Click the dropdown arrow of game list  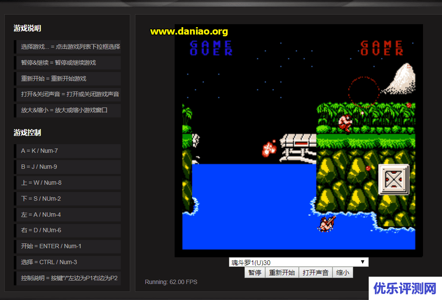click(x=363, y=262)
